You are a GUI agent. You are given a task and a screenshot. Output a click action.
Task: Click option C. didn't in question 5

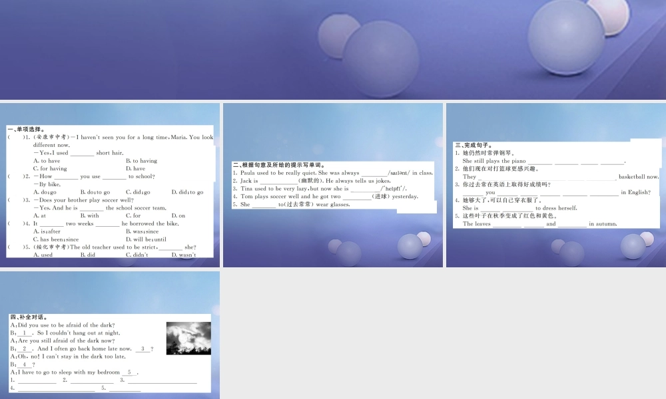137,255
